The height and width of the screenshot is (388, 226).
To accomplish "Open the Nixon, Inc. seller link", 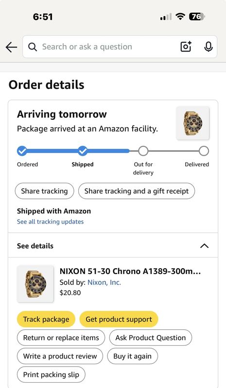I will [104, 282].
